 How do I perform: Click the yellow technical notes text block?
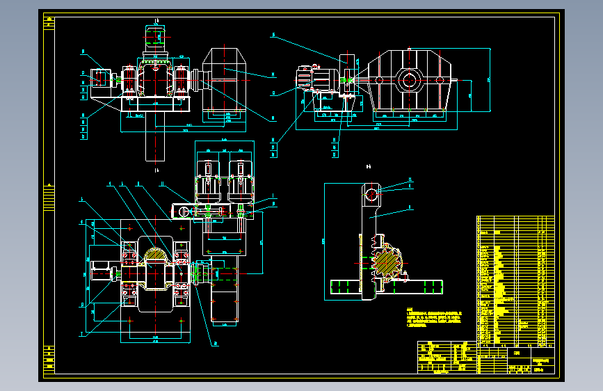click(x=434, y=317)
